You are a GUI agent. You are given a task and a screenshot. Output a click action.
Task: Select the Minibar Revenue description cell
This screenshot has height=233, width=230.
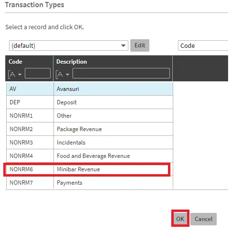coord(113,169)
